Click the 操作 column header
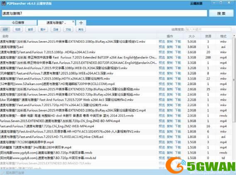The width and height of the screenshot is (236, 175). (170, 36)
